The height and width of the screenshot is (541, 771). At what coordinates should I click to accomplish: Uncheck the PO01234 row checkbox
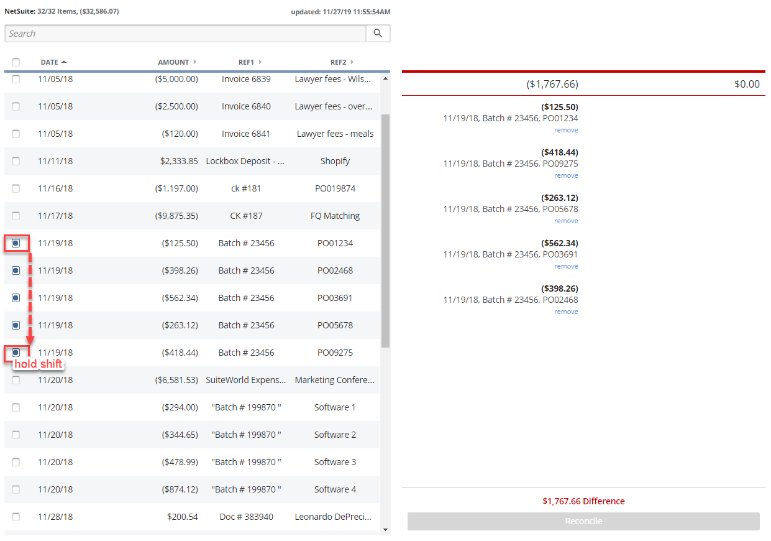16,243
